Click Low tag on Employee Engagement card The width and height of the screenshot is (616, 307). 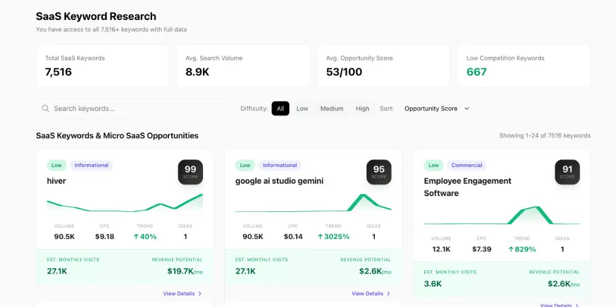[434, 165]
